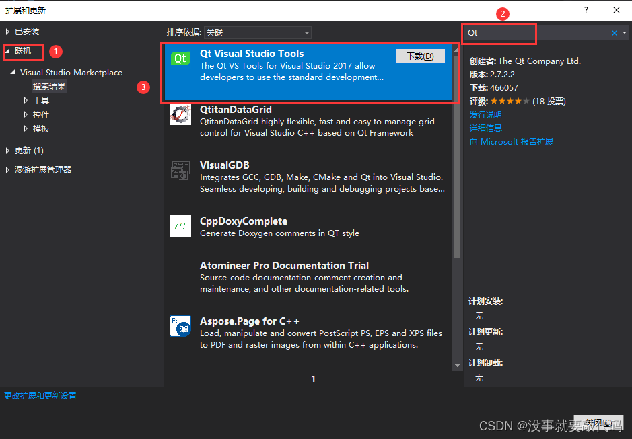Screen dimensions: 632x439
Task: Open the 详细信息 more info link
Action: [486, 128]
